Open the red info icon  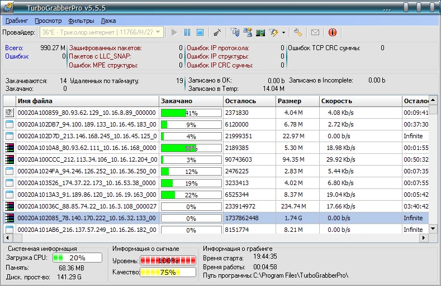tap(333, 32)
